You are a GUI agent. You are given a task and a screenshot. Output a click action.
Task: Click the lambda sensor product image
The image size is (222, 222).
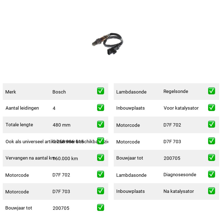(x=108, y=44)
